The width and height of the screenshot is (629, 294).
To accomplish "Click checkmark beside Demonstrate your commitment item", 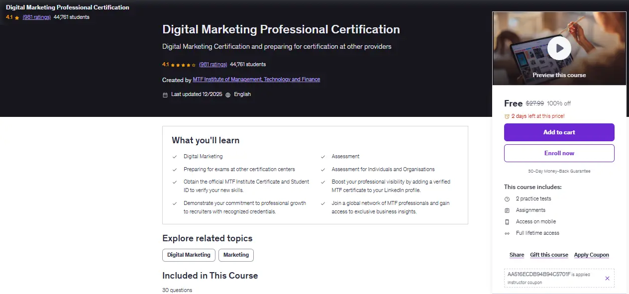I will (175, 203).
